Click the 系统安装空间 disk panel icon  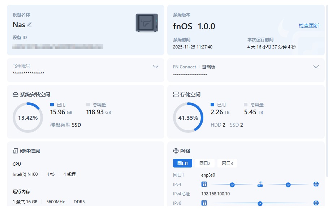point(15,94)
